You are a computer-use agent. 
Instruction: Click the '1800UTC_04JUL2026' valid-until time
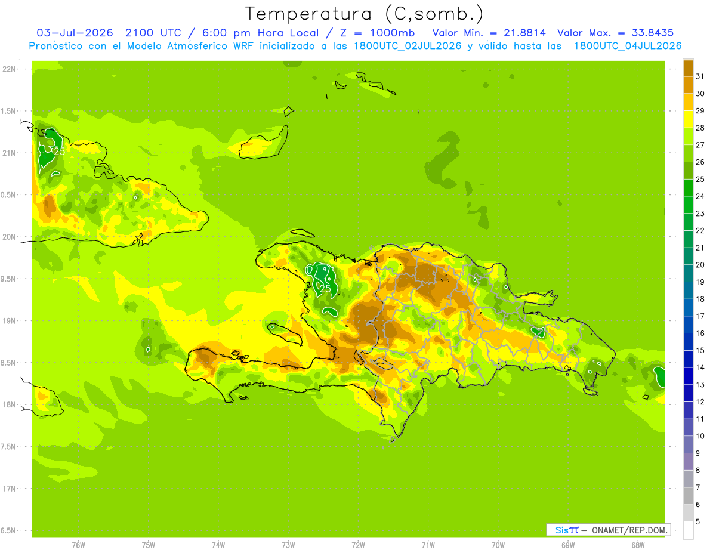click(x=628, y=46)
